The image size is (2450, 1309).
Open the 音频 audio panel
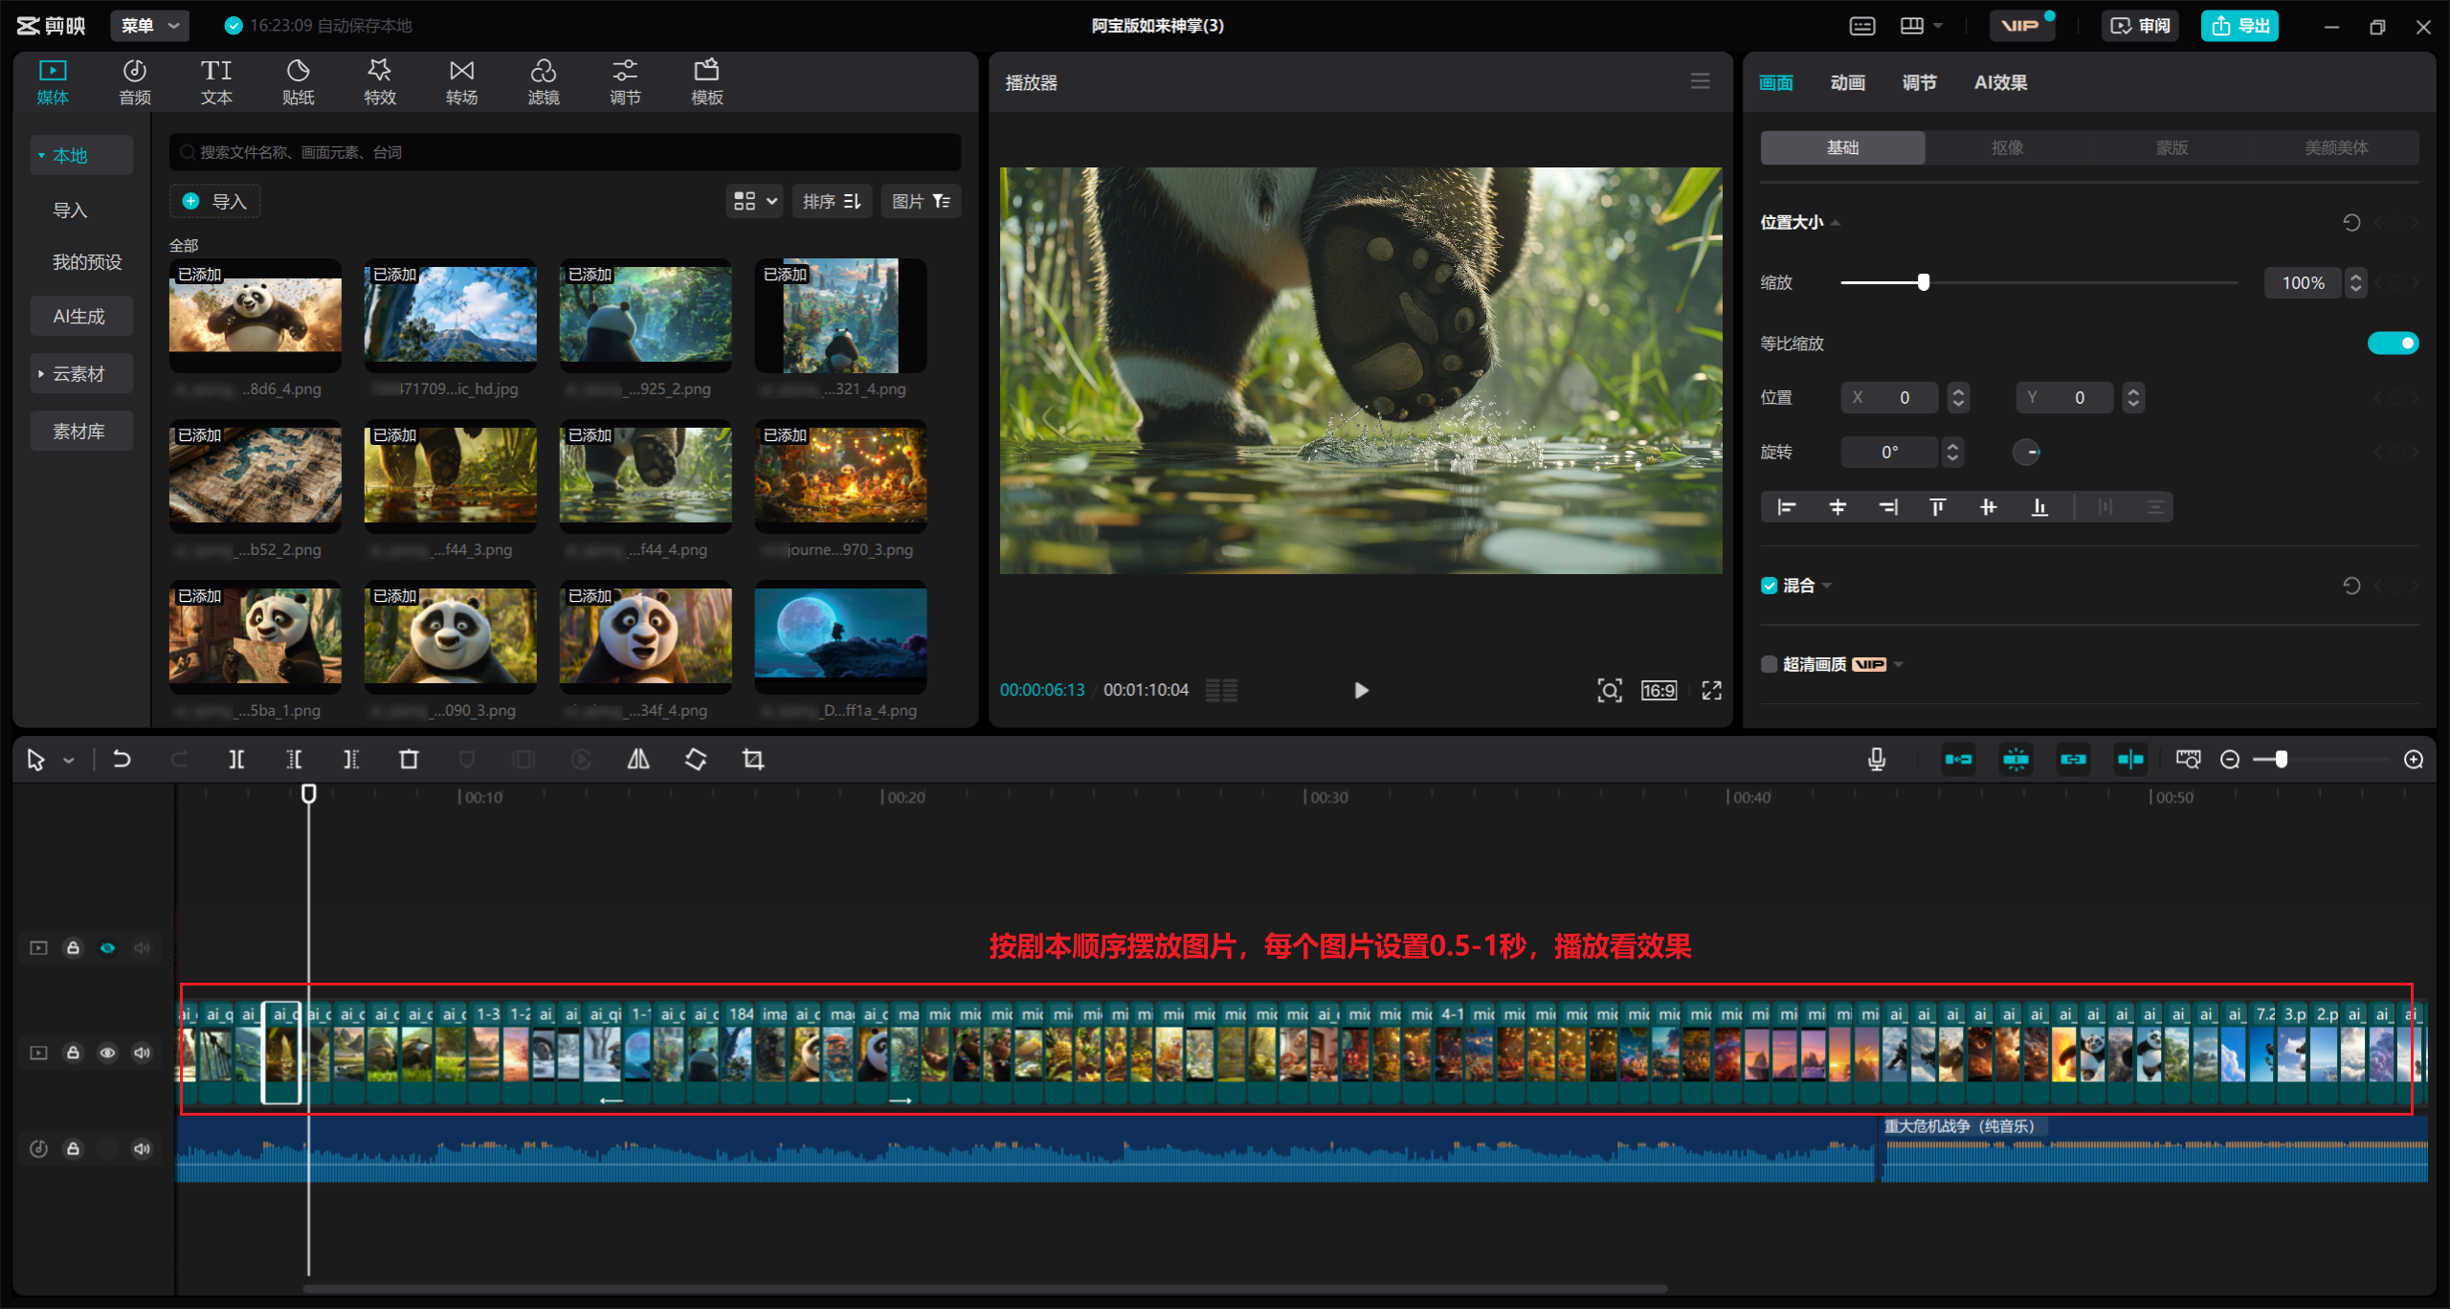click(x=135, y=82)
